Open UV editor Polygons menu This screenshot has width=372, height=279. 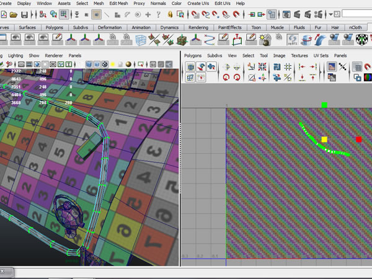[193, 56]
